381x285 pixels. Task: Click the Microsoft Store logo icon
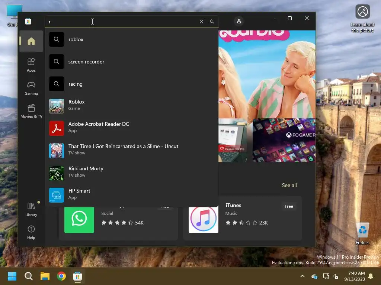tap(28, 21)
